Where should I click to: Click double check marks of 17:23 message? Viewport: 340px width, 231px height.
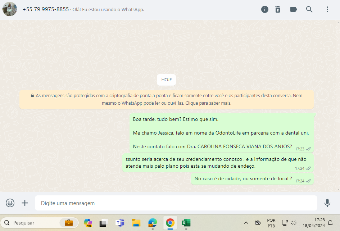(308, 149)
